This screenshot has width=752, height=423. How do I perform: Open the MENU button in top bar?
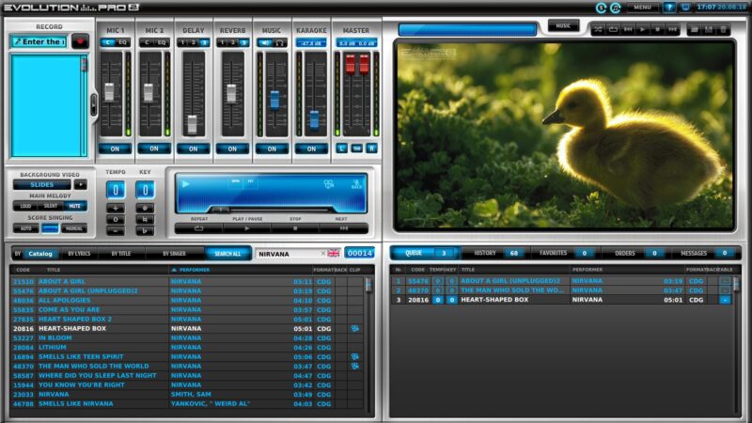642,8
